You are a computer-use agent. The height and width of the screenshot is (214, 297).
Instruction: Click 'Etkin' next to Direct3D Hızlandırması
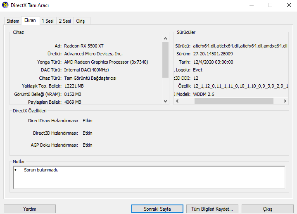[88, 133]
